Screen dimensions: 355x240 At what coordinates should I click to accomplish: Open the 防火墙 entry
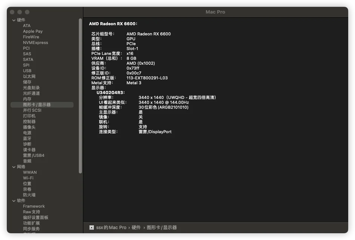29,195
